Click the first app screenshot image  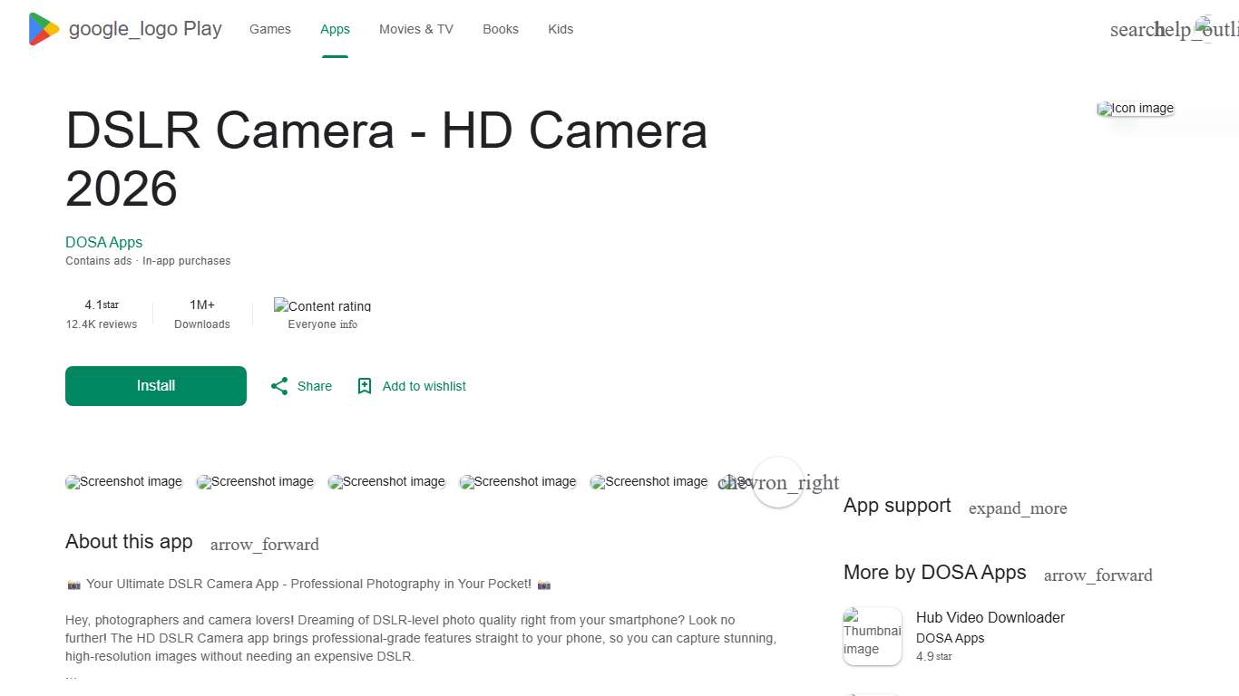click(x=123, y=481)
